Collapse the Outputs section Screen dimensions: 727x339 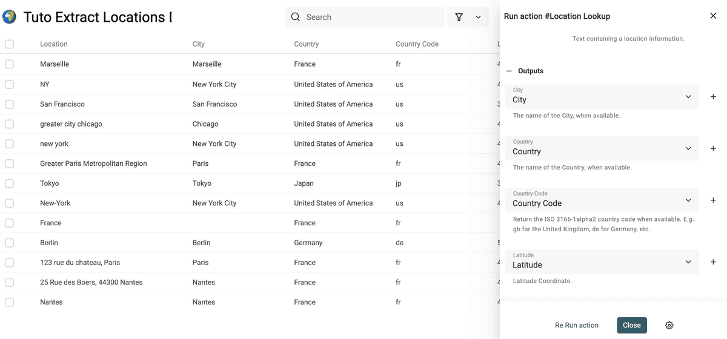[x=510, y=71]
